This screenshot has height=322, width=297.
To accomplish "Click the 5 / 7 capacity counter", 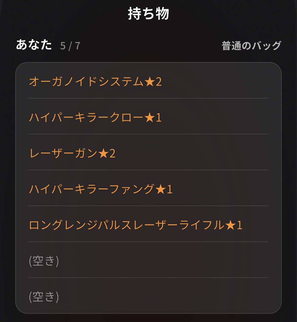I will tap(70, 46).
